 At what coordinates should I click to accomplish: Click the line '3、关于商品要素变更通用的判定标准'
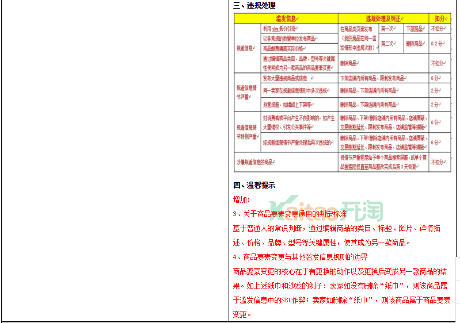click(290, 214)
